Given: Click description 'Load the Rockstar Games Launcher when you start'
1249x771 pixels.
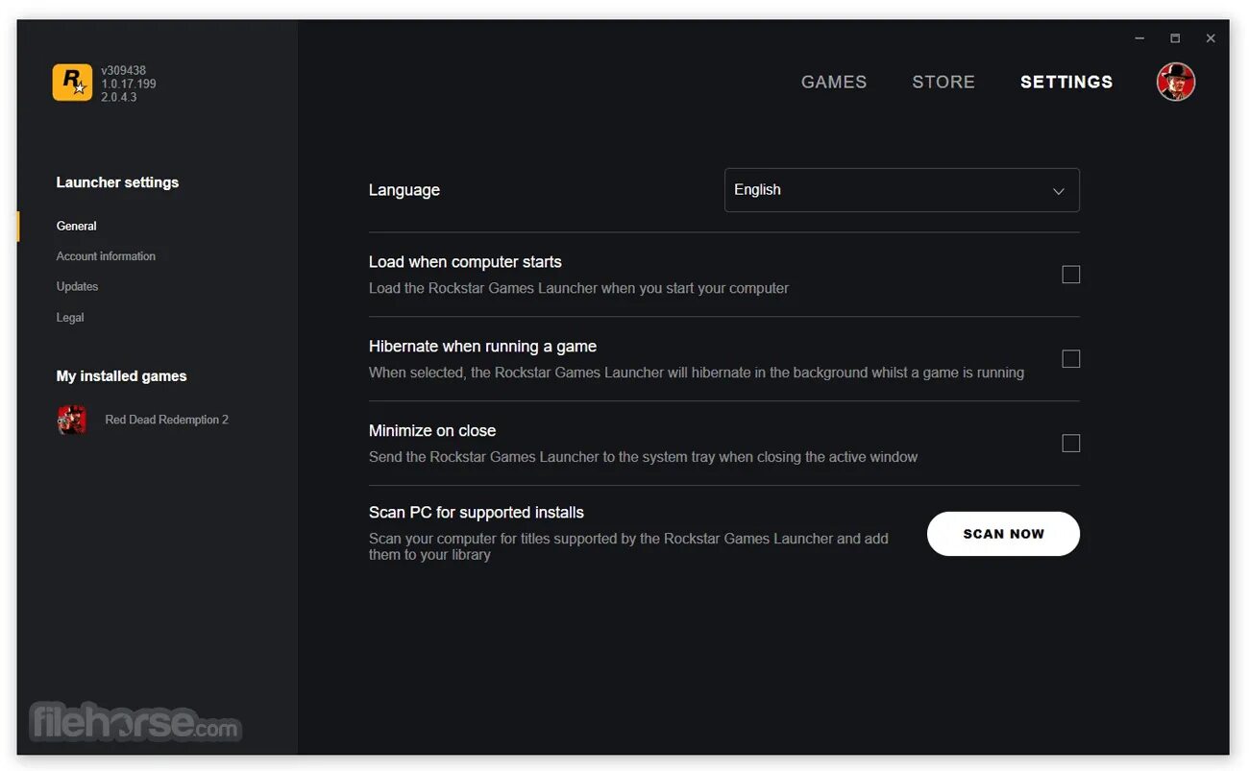Looking at the screenshot, I should pyautogui.click(x=578, y=288).
